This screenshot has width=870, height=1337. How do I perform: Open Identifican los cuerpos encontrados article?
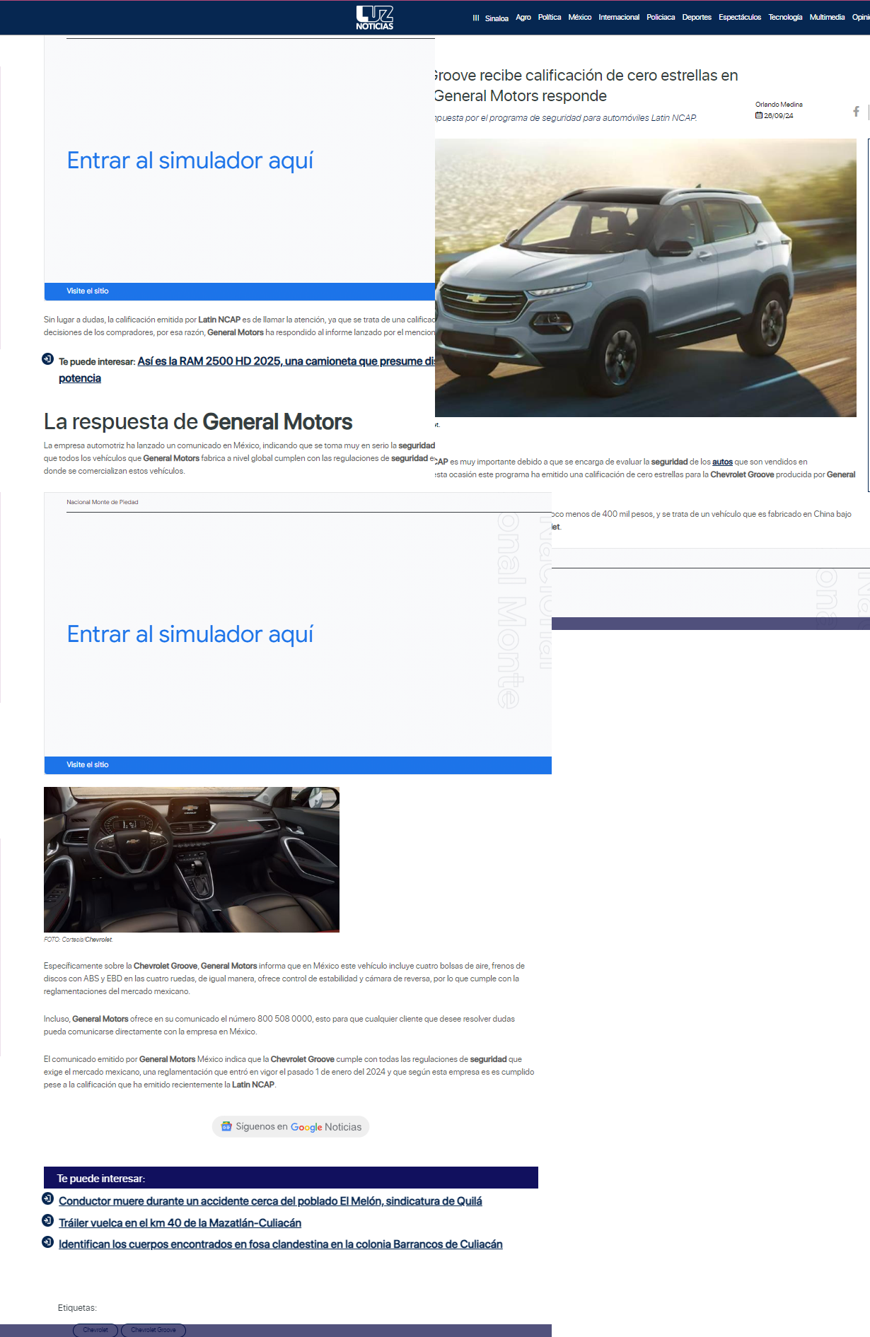[280, 1244]
